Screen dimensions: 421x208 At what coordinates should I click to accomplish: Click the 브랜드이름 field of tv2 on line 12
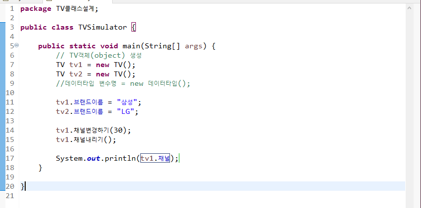click(x=88, y=111)
